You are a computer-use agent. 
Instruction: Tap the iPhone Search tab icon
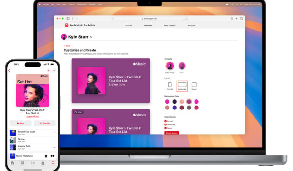53,163
